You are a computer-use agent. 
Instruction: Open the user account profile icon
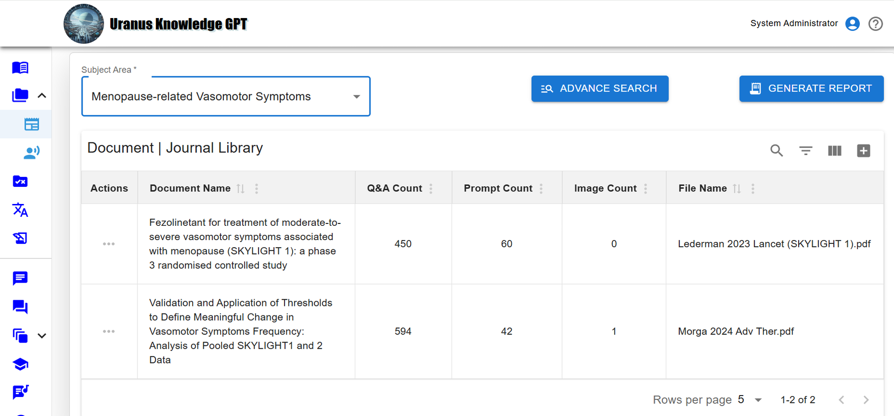pyautogui.click(x=852, y=24)
